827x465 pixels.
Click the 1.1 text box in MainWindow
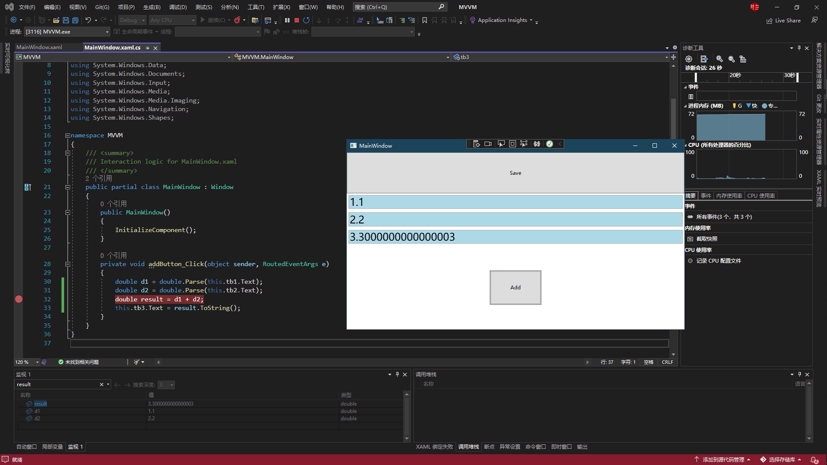tap(515, 202)
